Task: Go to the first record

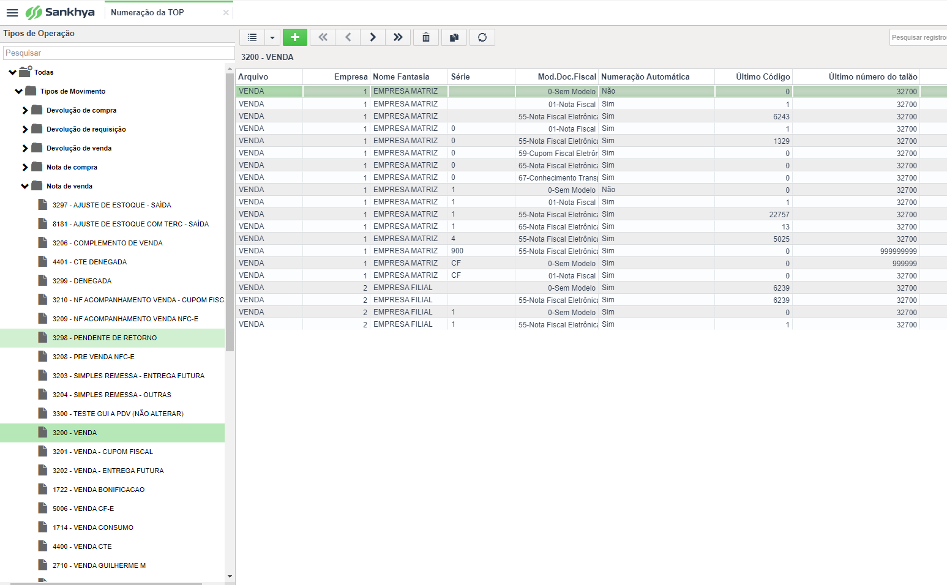Action: click(323, 37)
